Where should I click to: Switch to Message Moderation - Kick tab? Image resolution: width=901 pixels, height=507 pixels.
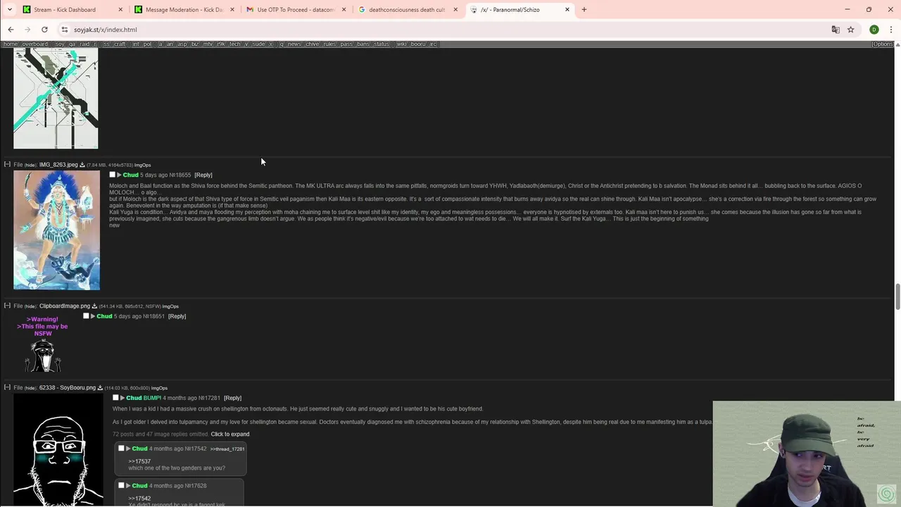click(x=184, y=10)
